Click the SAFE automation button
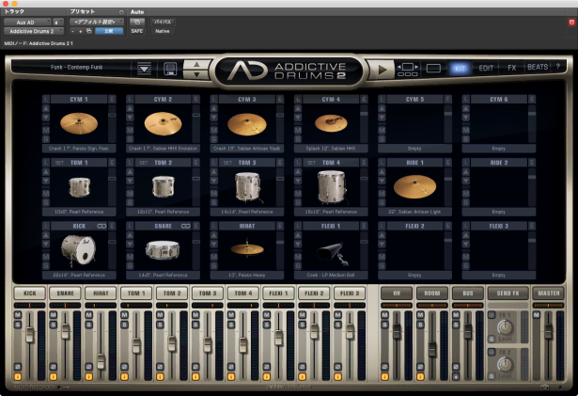578x396 pixels. [x=137, y=31]
